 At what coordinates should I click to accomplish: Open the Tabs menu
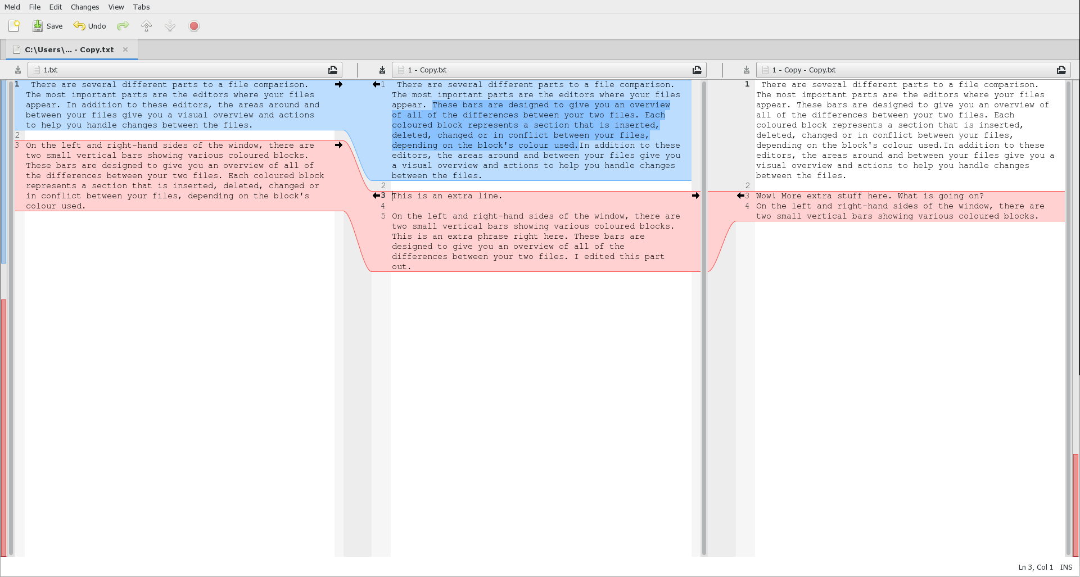141,7
